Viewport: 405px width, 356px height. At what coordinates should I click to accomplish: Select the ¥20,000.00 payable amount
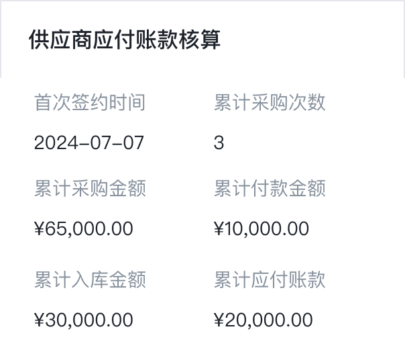[x=263, y=320]
